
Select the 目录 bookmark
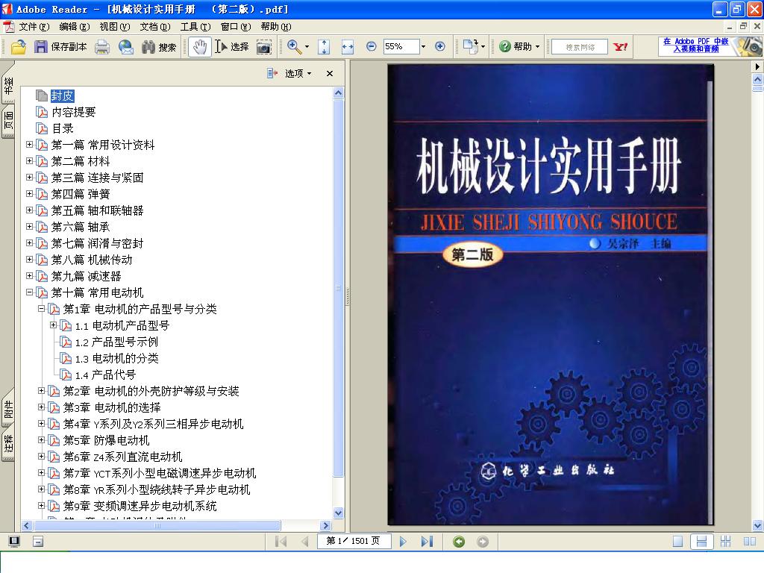pyautogui.click(x=63, y=128)
